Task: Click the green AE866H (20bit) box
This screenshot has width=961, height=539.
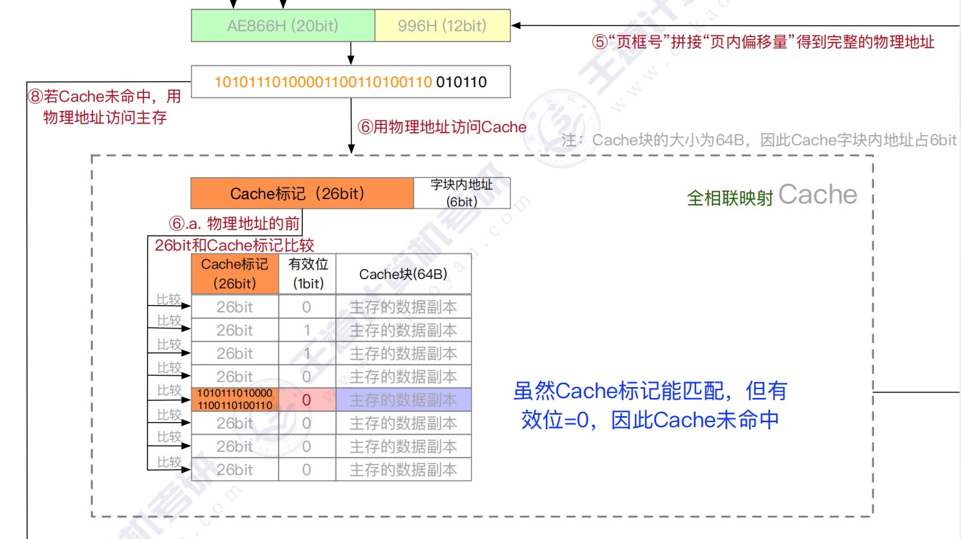Action: click(x=283, y=25)
